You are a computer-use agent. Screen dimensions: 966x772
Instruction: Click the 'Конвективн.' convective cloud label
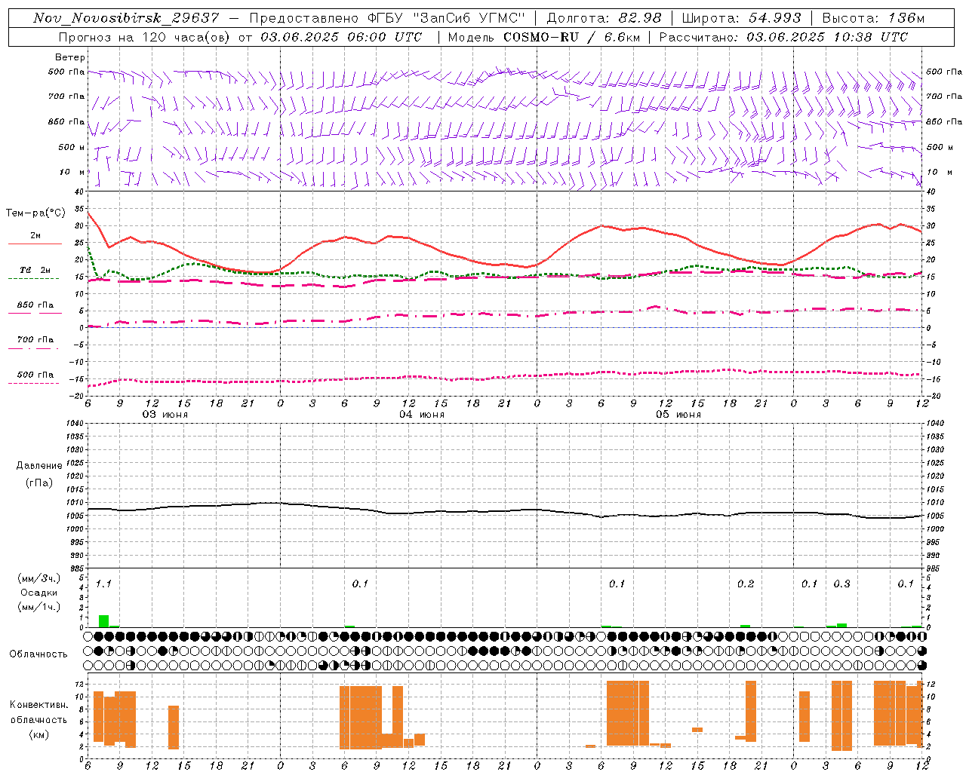pyautogui.click(x=38, y=705)
